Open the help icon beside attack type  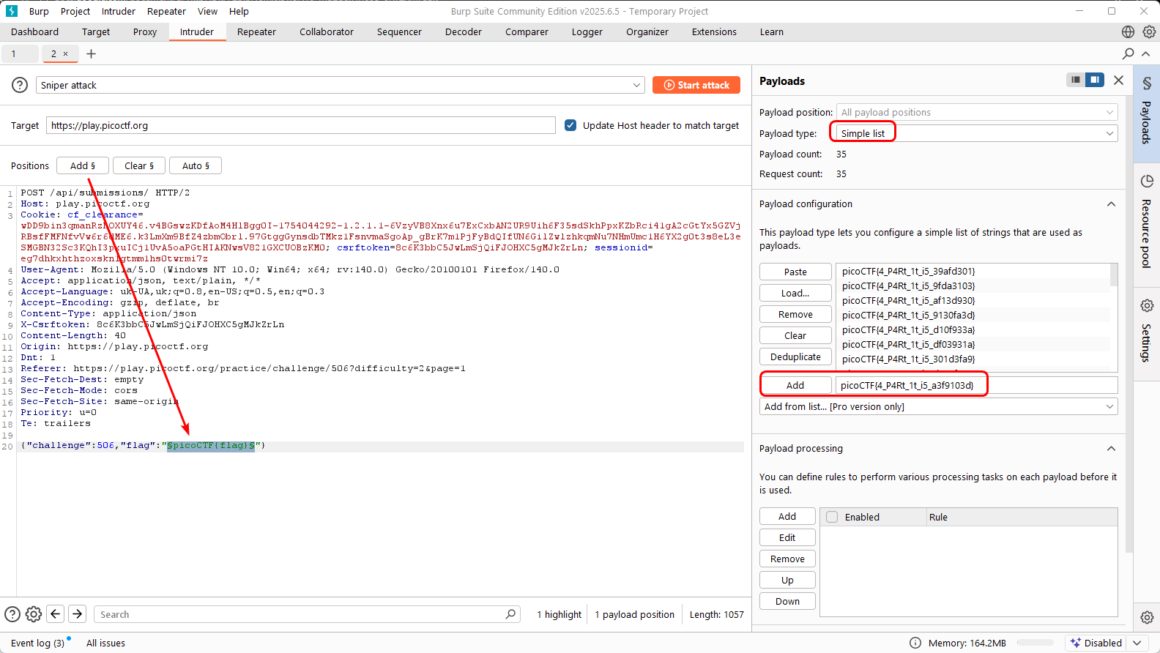[20, 85]
